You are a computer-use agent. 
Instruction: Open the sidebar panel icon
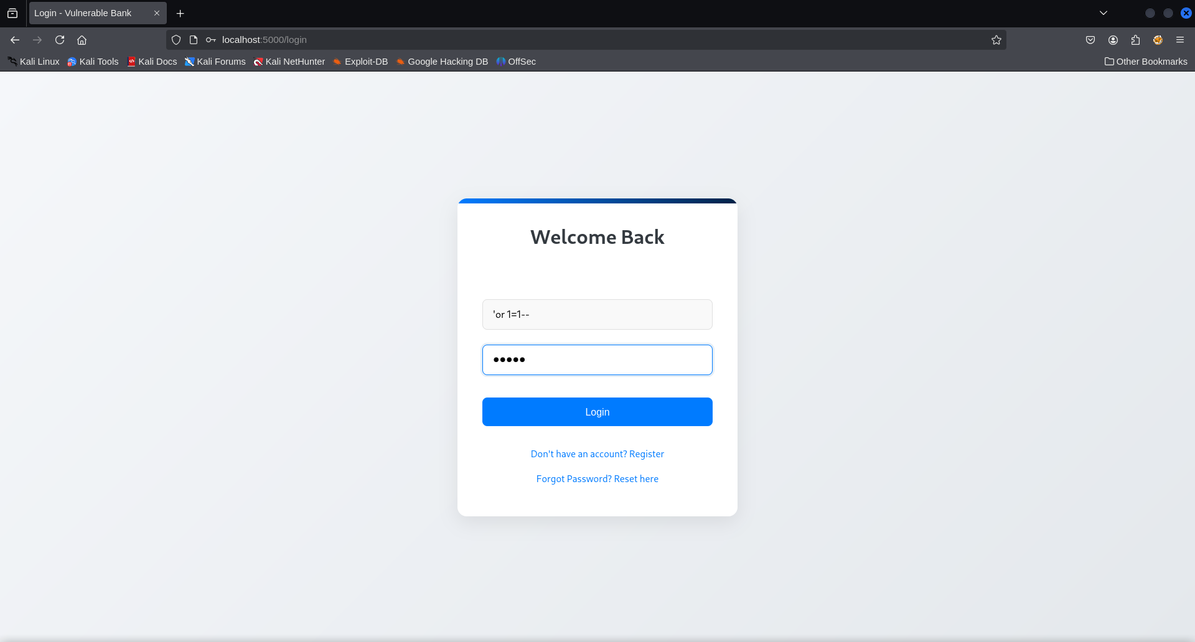click(12, 12)
